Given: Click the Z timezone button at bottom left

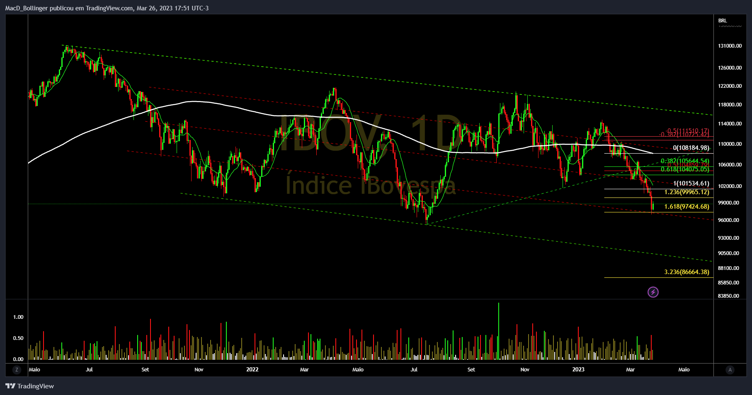Looking at the screenshot, I should coord(17,370).
